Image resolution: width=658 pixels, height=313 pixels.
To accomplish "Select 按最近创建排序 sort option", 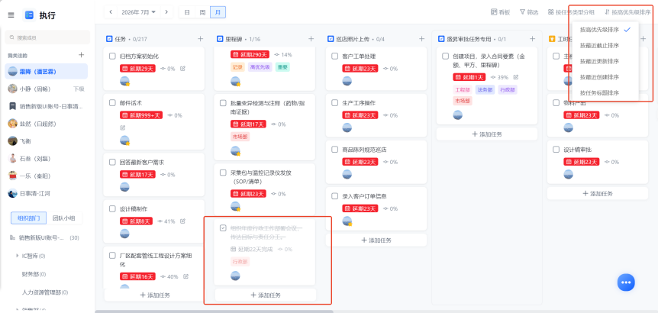I will point(605,77).
